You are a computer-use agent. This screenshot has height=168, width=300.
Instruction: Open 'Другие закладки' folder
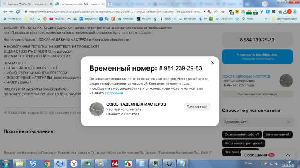[284, 19]
